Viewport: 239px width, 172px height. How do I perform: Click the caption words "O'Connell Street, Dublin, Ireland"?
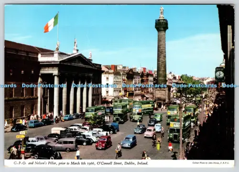point(122,163)
